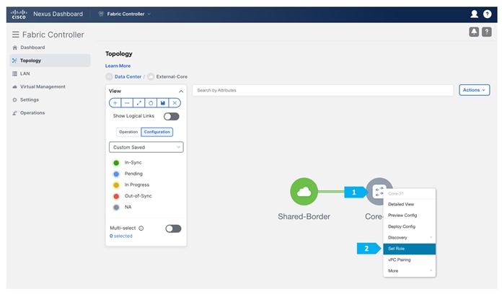Open Settings in sidebar
Screen dimensions: 502x297
[30, 100]
